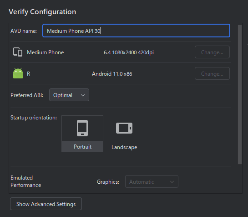Click the Emulated Performance section label
This screenshot has width=248, height=217.
point(26,181)
